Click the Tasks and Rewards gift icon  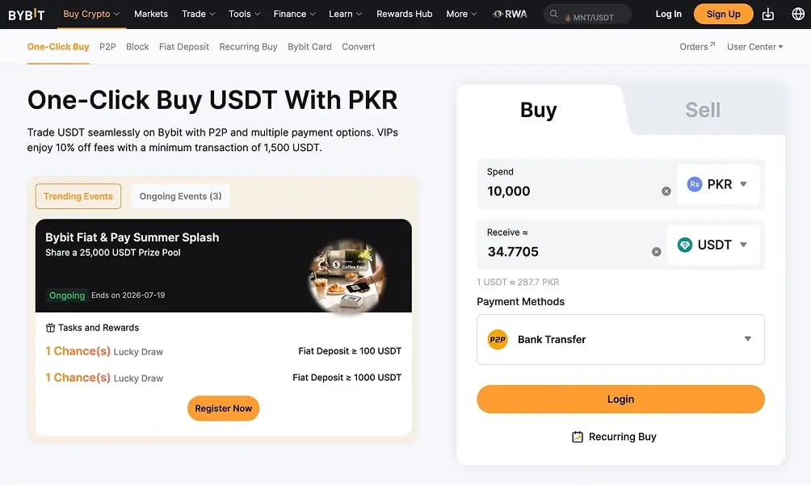(x=50, y=328)
